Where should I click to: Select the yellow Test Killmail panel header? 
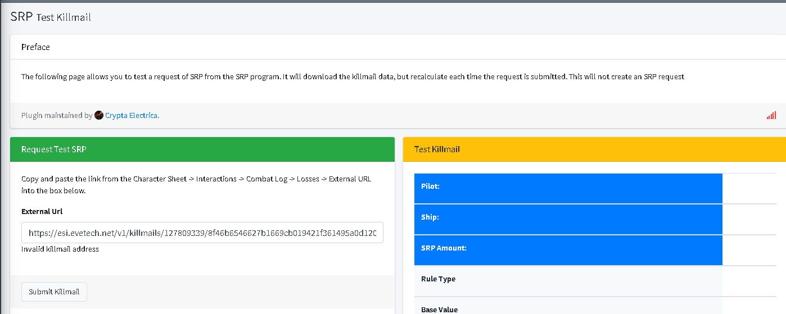click(x=594, y=149)
